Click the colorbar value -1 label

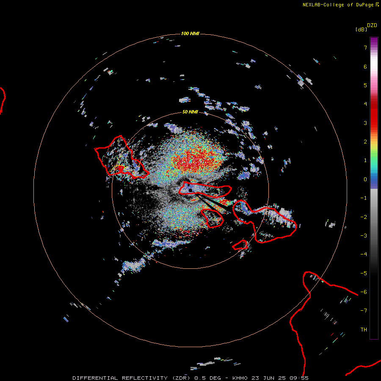pos(364,198)
